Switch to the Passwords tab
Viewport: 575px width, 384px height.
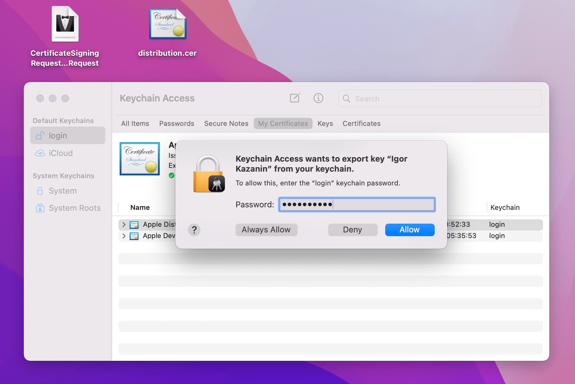pyautogui.click(x=177, y=123)
